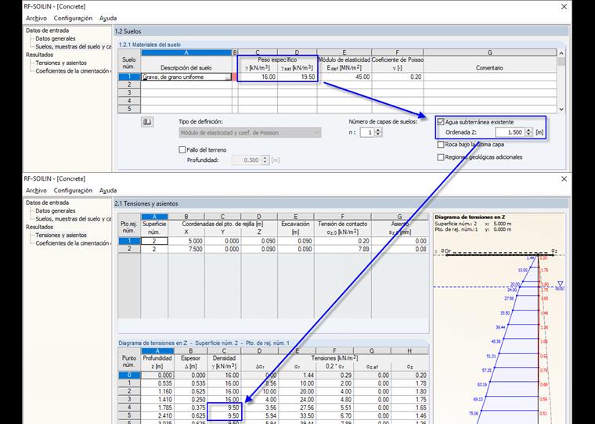Select soil row header number 5

129,110
